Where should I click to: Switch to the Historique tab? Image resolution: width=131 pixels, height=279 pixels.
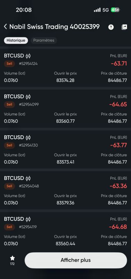(16, 40)
